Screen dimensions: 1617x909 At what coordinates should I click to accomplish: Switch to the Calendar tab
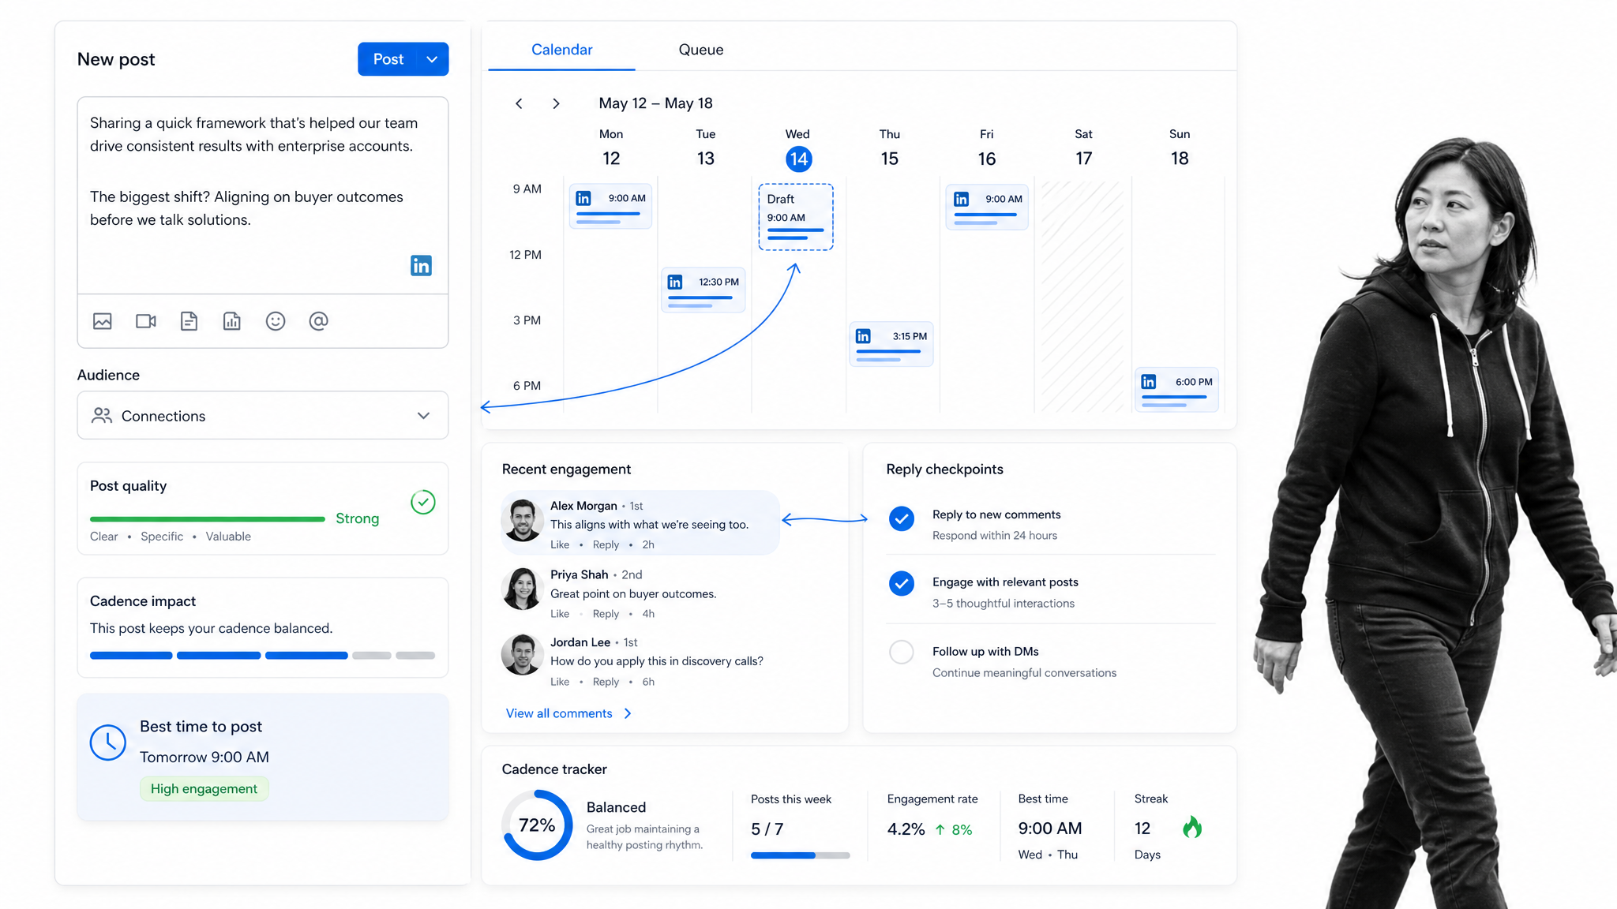[x=561, y=50]
